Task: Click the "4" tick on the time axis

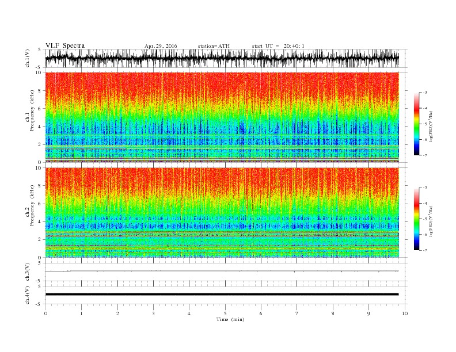Action: tap(189, 313)
